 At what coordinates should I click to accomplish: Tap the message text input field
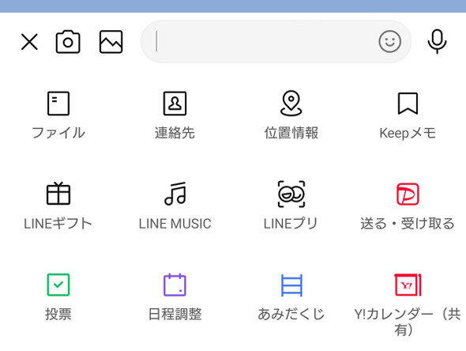click(276, 42)
